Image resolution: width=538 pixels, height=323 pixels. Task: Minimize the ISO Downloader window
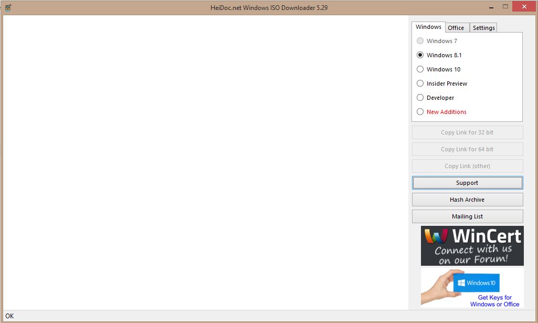[491, 7]
